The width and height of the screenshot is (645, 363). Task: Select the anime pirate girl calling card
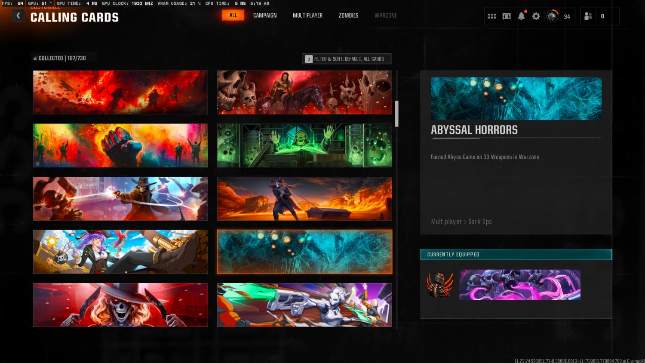click(120, 252)
